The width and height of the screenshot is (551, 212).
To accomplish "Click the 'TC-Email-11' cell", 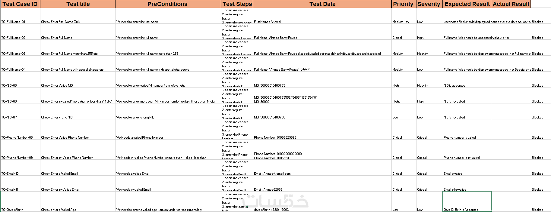I will click(20, 183).
